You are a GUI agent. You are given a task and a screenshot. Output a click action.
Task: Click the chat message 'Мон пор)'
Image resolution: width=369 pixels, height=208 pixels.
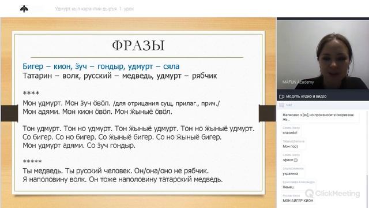click(x=290, y=146)
